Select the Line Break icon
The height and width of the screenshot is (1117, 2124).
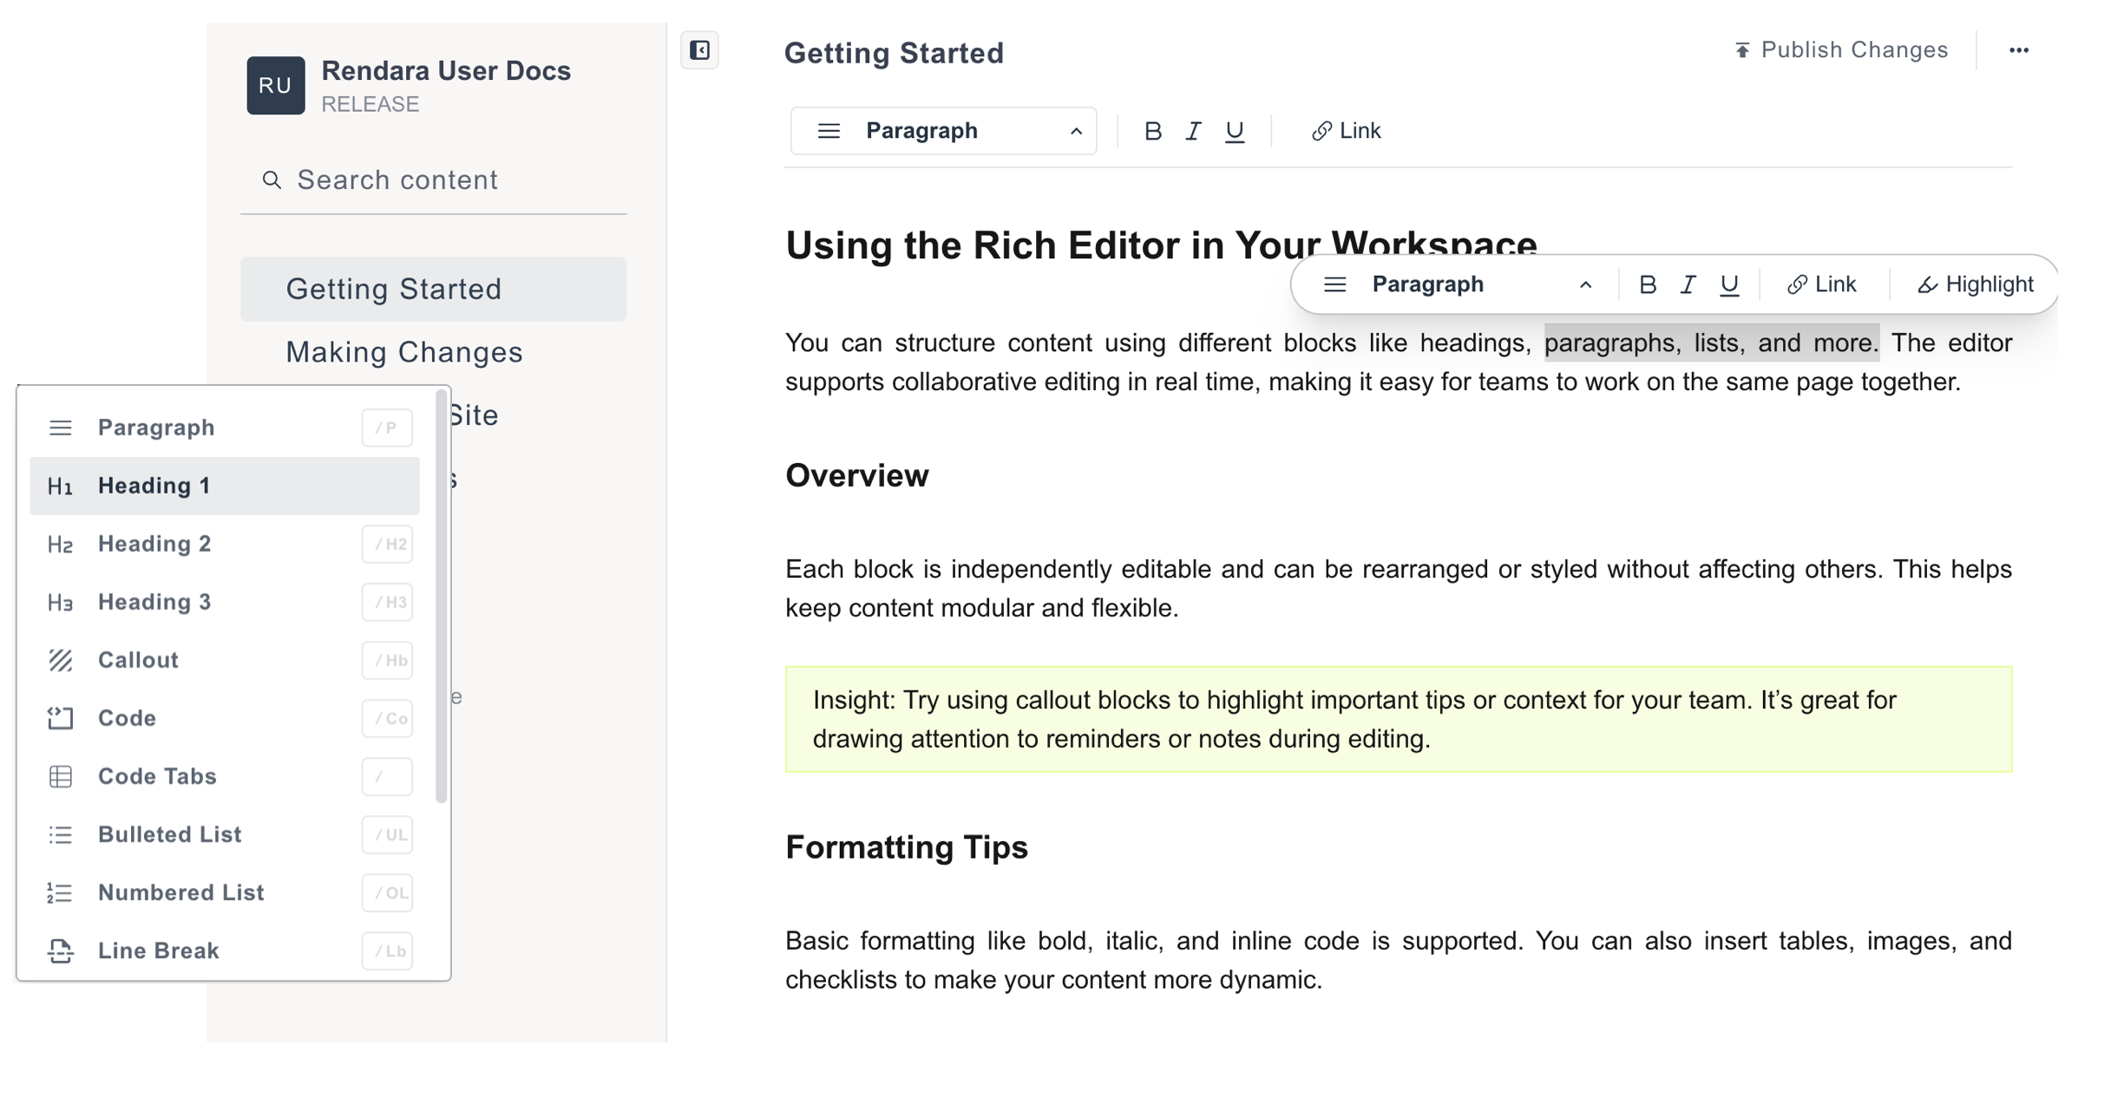61,950
